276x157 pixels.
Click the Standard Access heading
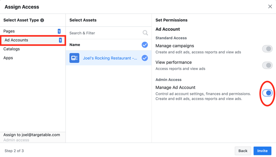[x=171, y=38]
